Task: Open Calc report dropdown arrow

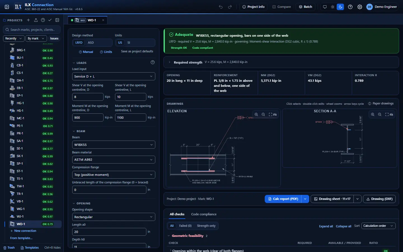Action: [x=305, y=199]
